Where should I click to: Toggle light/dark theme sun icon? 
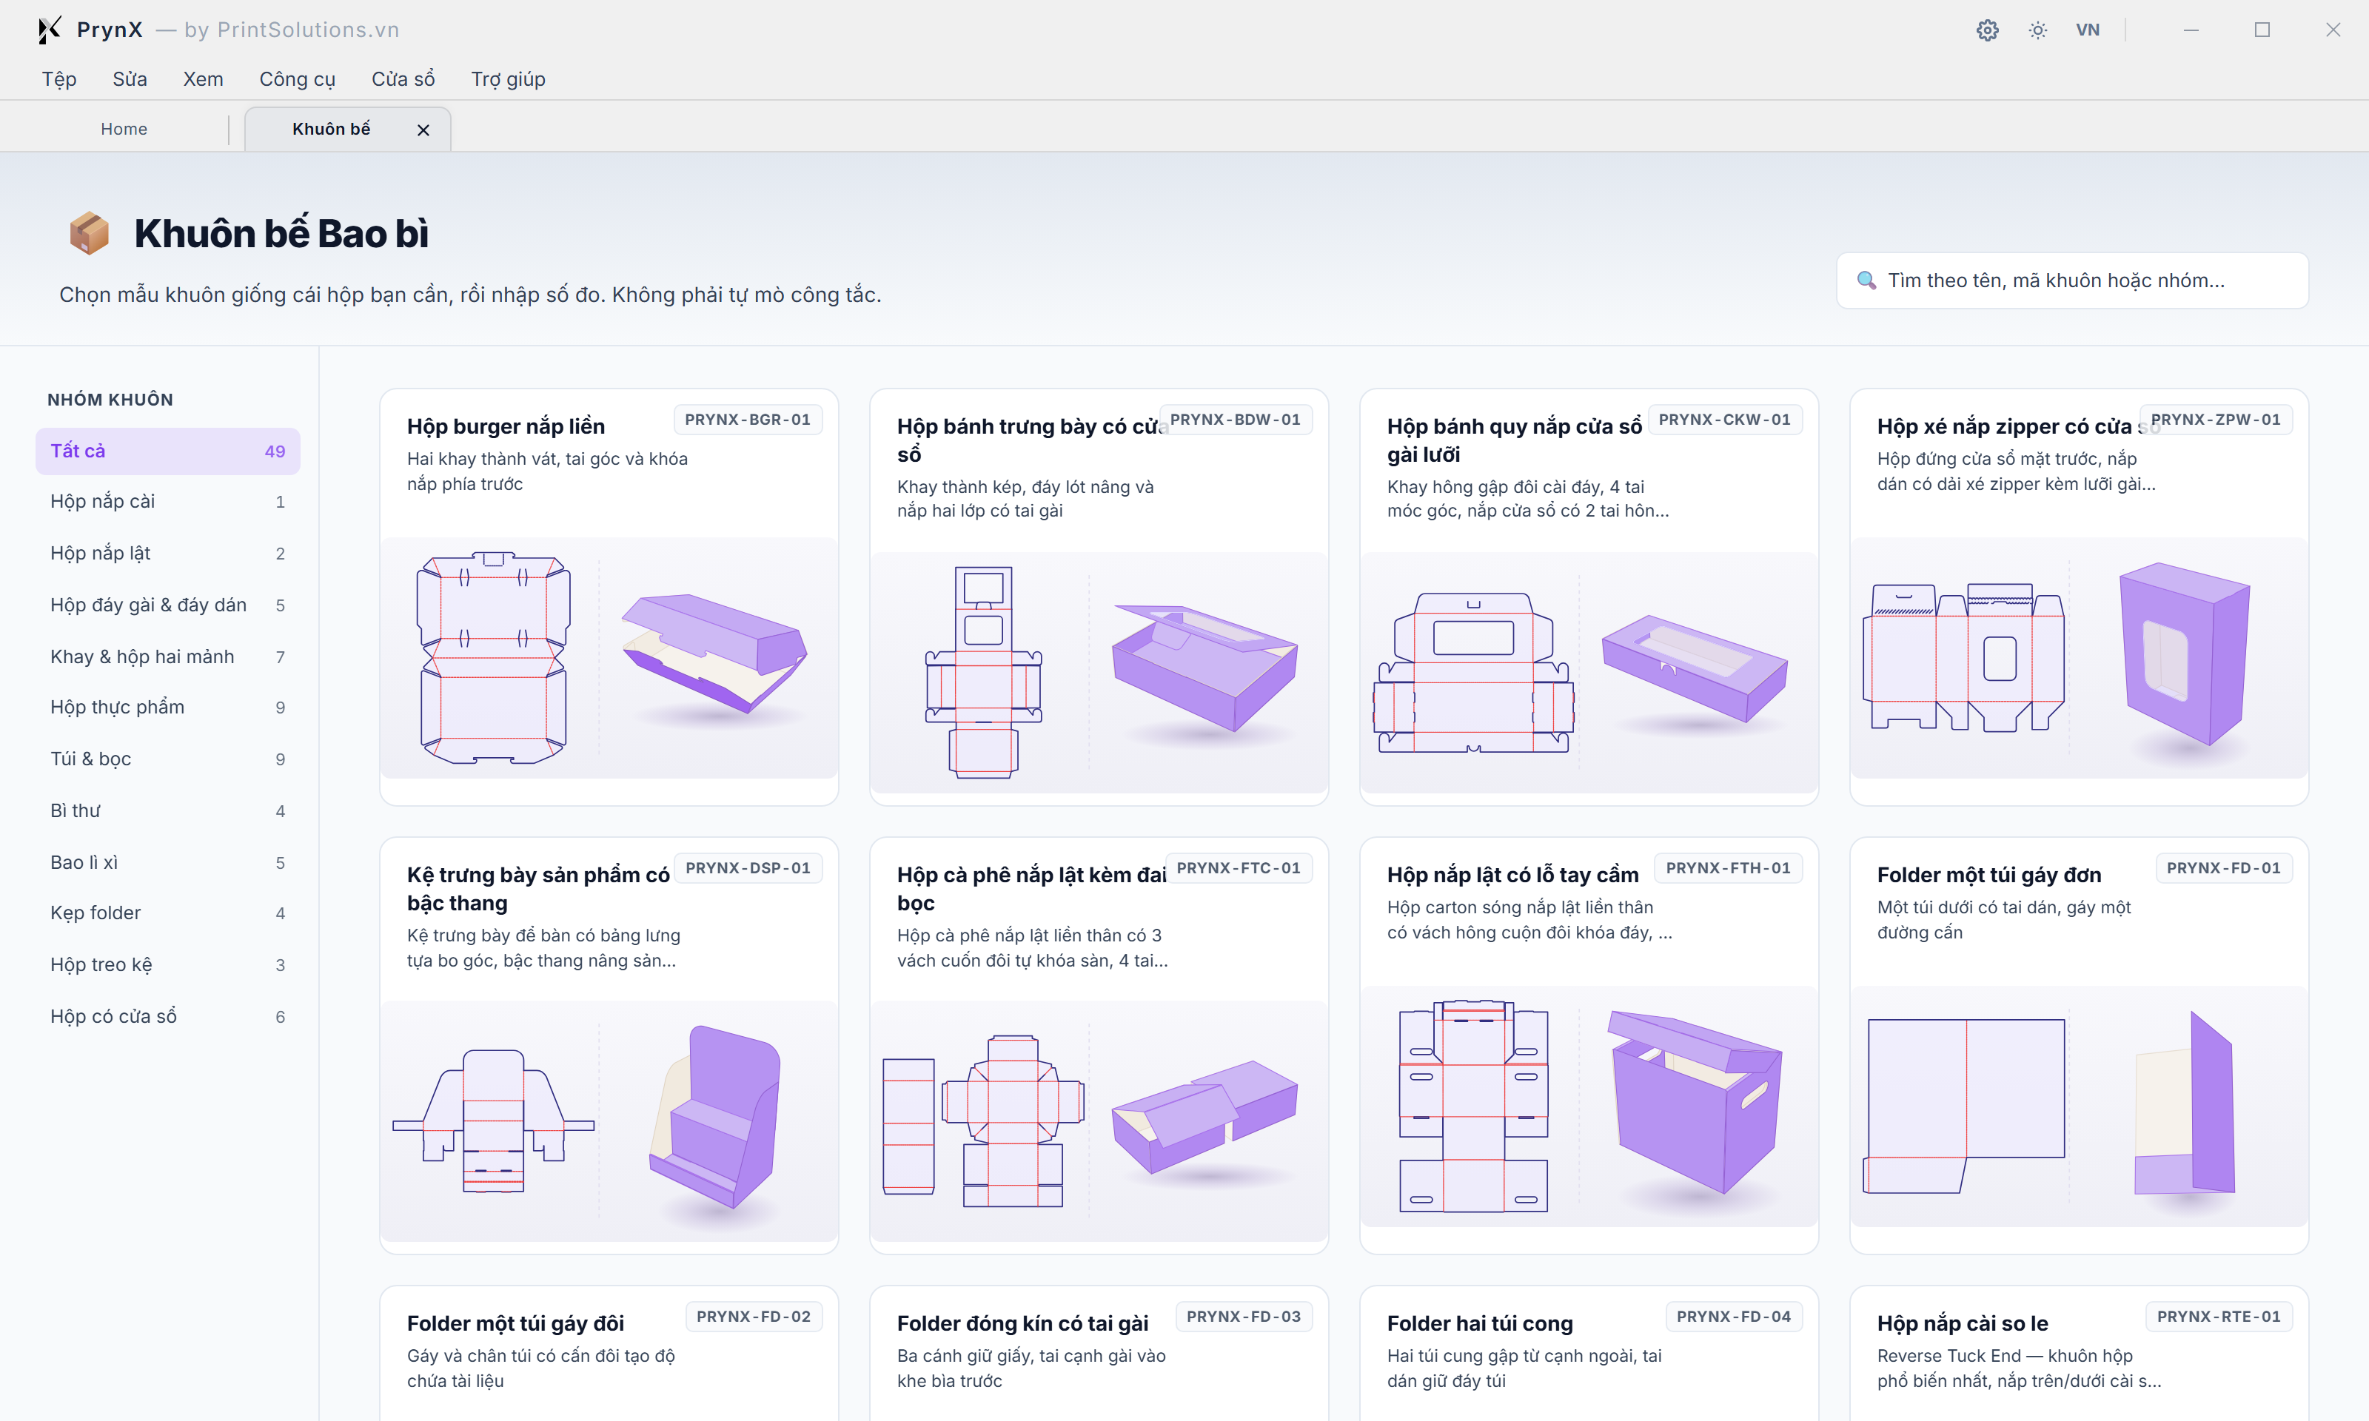[2037, 30]
